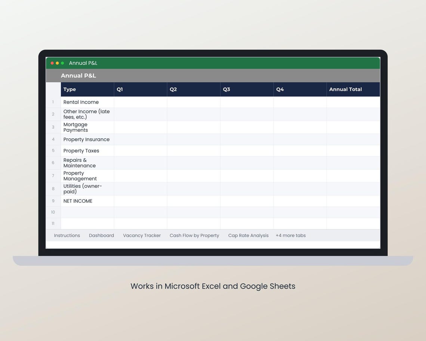
Task: Click the Q1 cell for Rental Income
Action: (141, 102)
